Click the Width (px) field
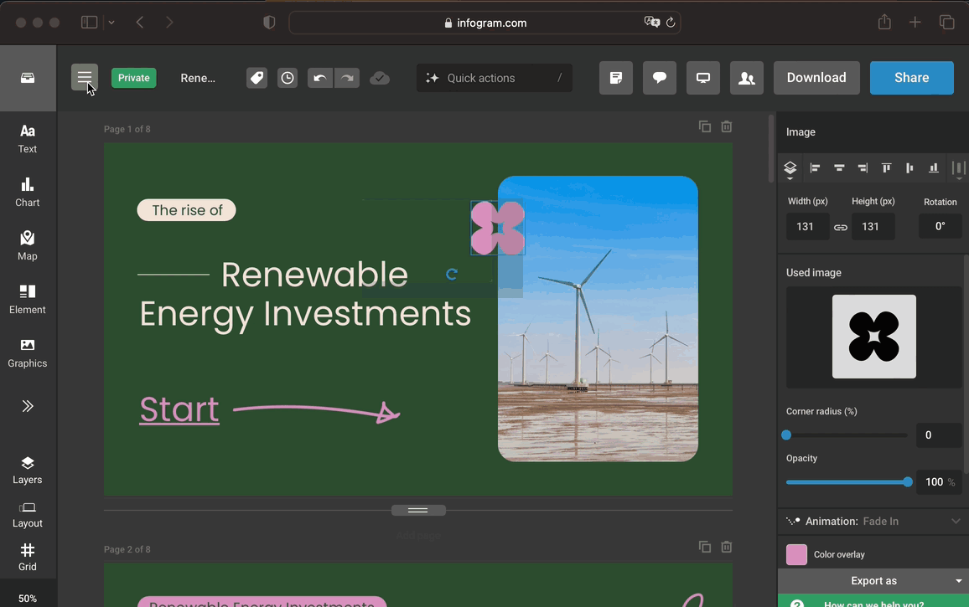Image resolution: width=969 pixels, height=607 pixels. tap(808, 227)
